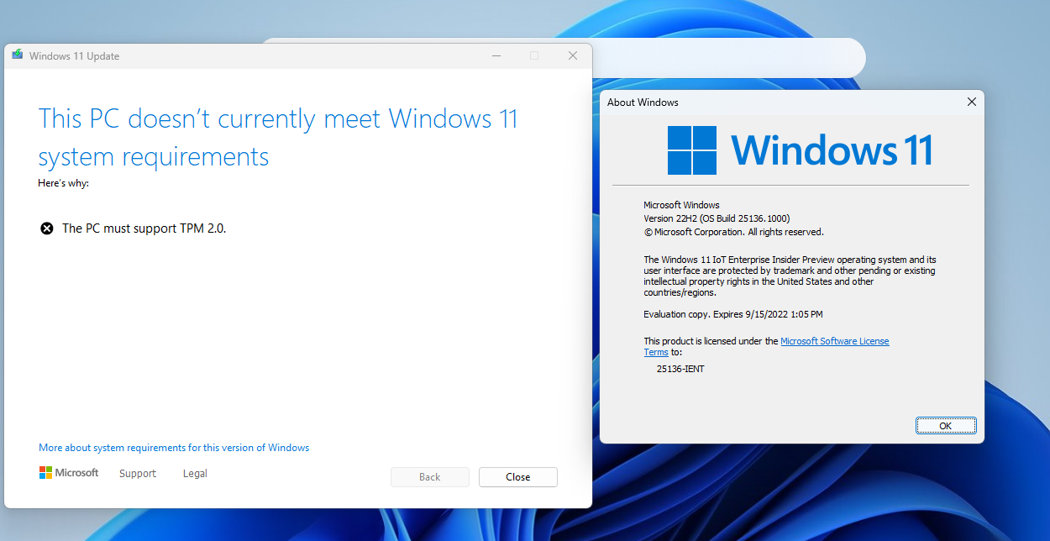
Task: Minimize the Windows 11 Update window
Action: [x=497, y=55]
